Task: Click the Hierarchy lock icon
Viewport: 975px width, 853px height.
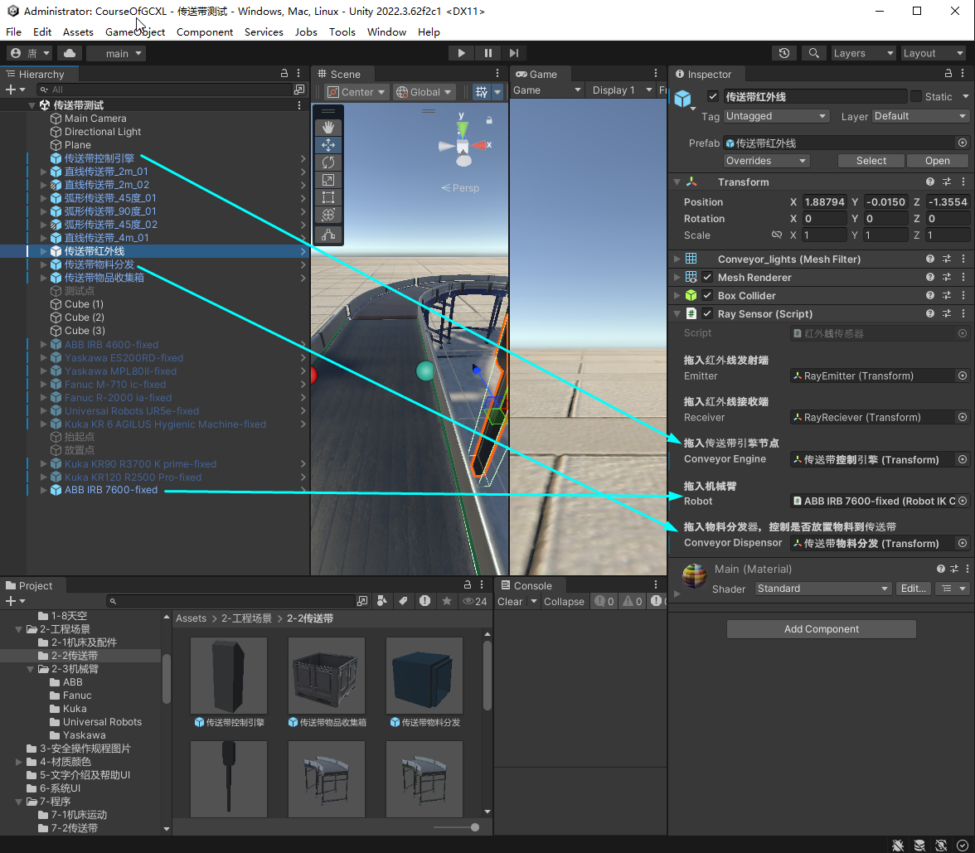Action: 284,73
